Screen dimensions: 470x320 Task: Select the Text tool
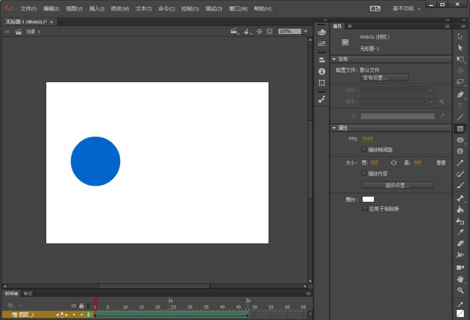pos(460,106)
